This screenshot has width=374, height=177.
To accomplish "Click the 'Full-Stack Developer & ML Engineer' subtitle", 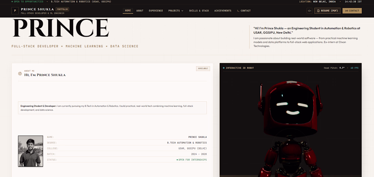I will (x=42, y=13).
